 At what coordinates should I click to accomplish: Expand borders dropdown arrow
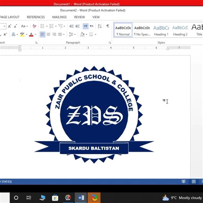[96, 35]
